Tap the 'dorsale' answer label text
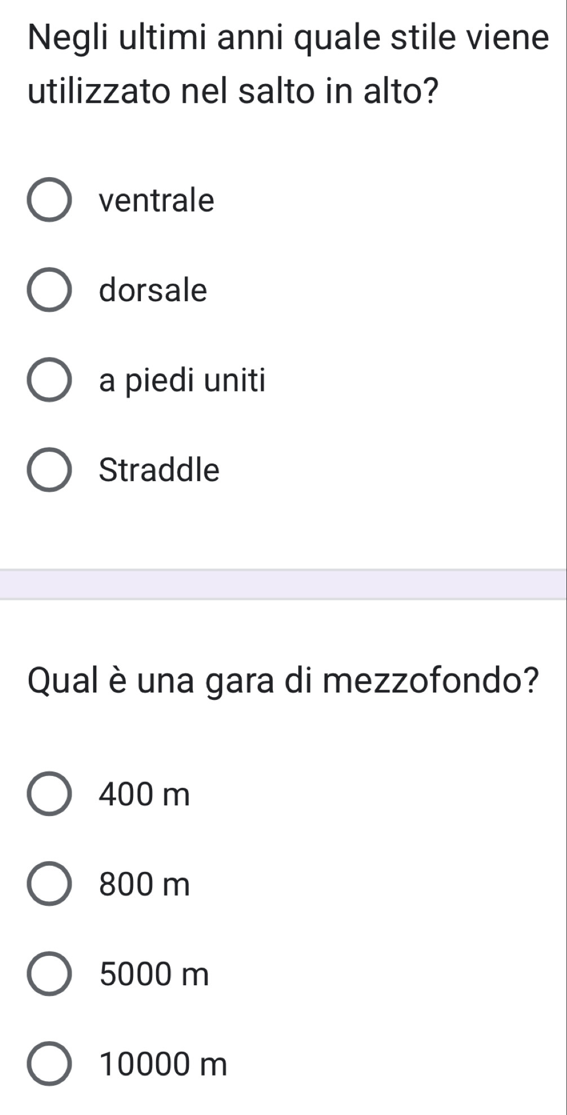Image resolution: width=567 pixels, height=1115 pixels. point(153,290)
